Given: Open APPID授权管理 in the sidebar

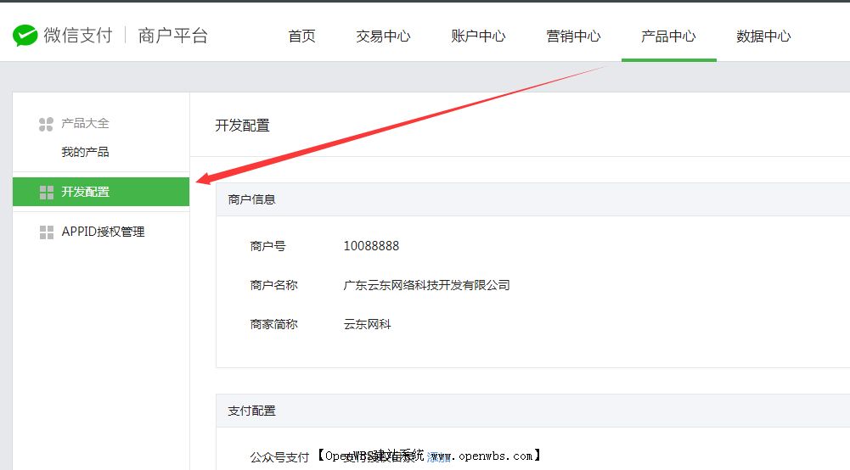Looking at the screenshot, I should click(103, 232).
